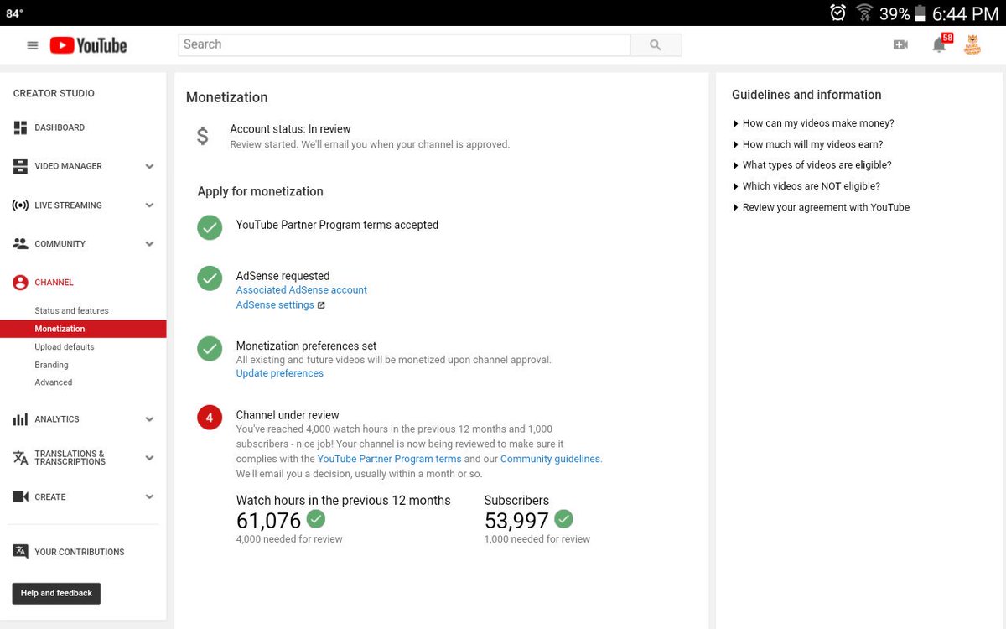Open the upload video camera icon
This screenshot has width=1006, height=629.
[x=900, y=45]
